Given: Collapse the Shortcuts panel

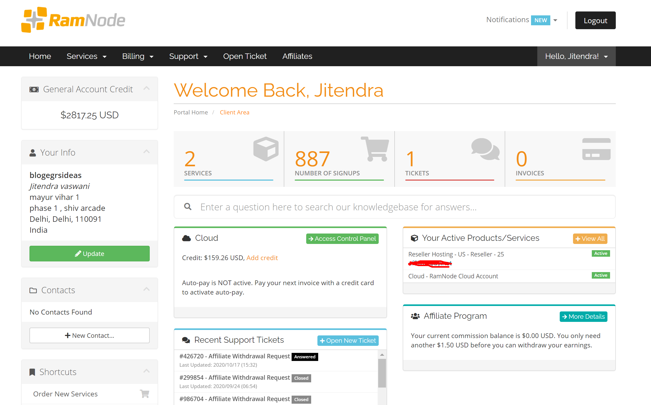Looking at the screenshot, I should (x=146, y=371).
